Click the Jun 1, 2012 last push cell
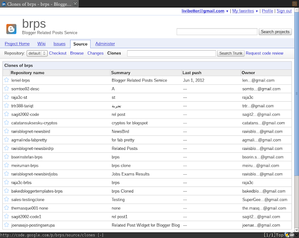Screen dimensions: 299x238 (193, 80)
